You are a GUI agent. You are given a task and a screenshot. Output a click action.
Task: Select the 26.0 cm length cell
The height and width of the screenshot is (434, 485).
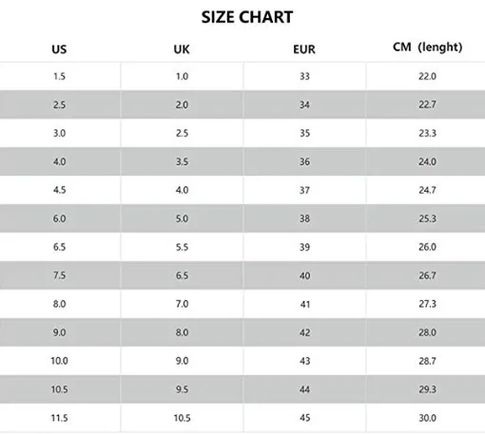tap(427, 247)
